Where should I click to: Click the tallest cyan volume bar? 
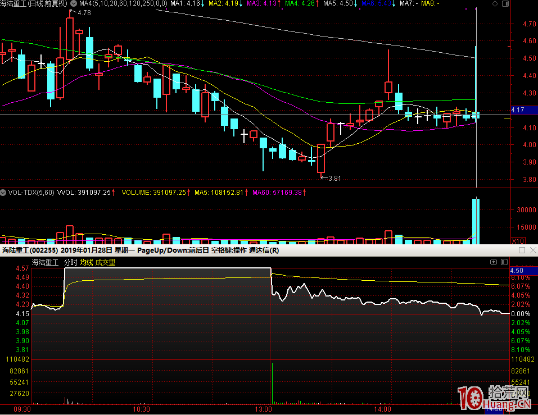476,220
